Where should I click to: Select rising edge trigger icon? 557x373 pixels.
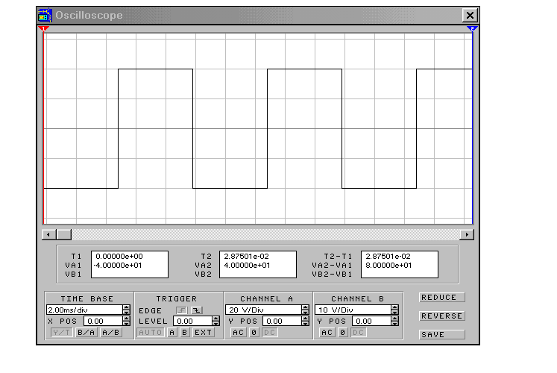(182, 310)
